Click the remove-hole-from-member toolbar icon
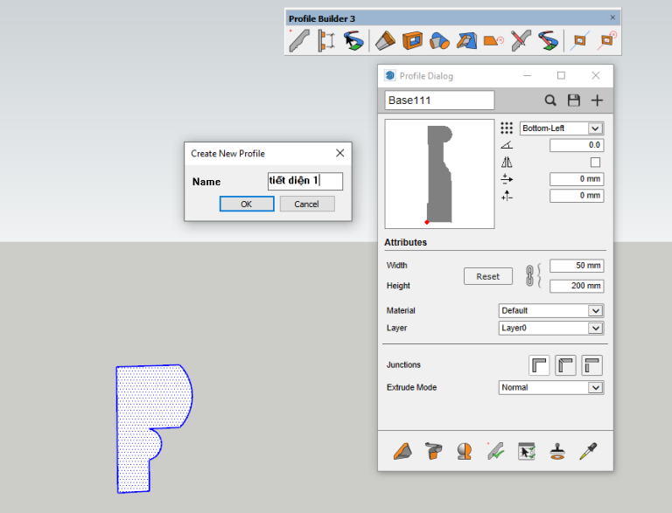This screenshot has width=672, height=513. pyautogui.click(x=606, y=41)
